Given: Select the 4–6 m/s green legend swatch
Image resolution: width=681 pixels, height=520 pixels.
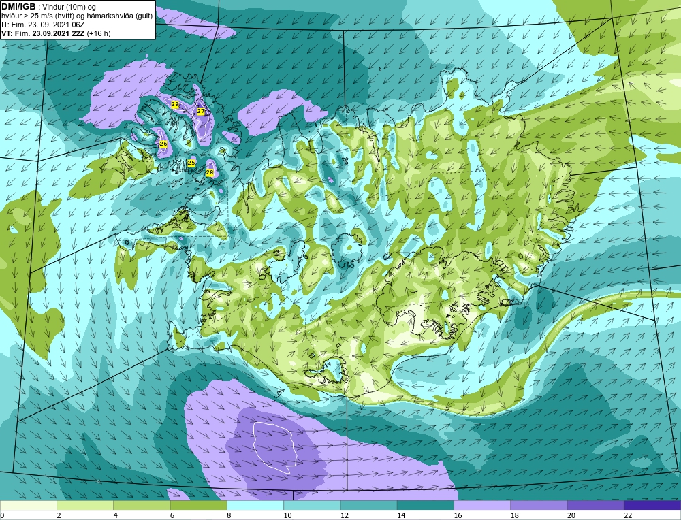Looking at the screenshot, I should coord(142,505).
